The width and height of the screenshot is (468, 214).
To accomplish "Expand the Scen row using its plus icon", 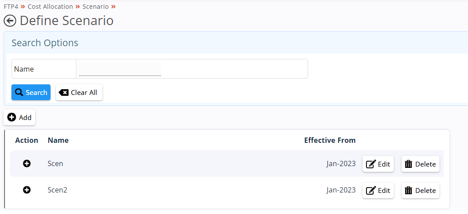I will [27, 163].
